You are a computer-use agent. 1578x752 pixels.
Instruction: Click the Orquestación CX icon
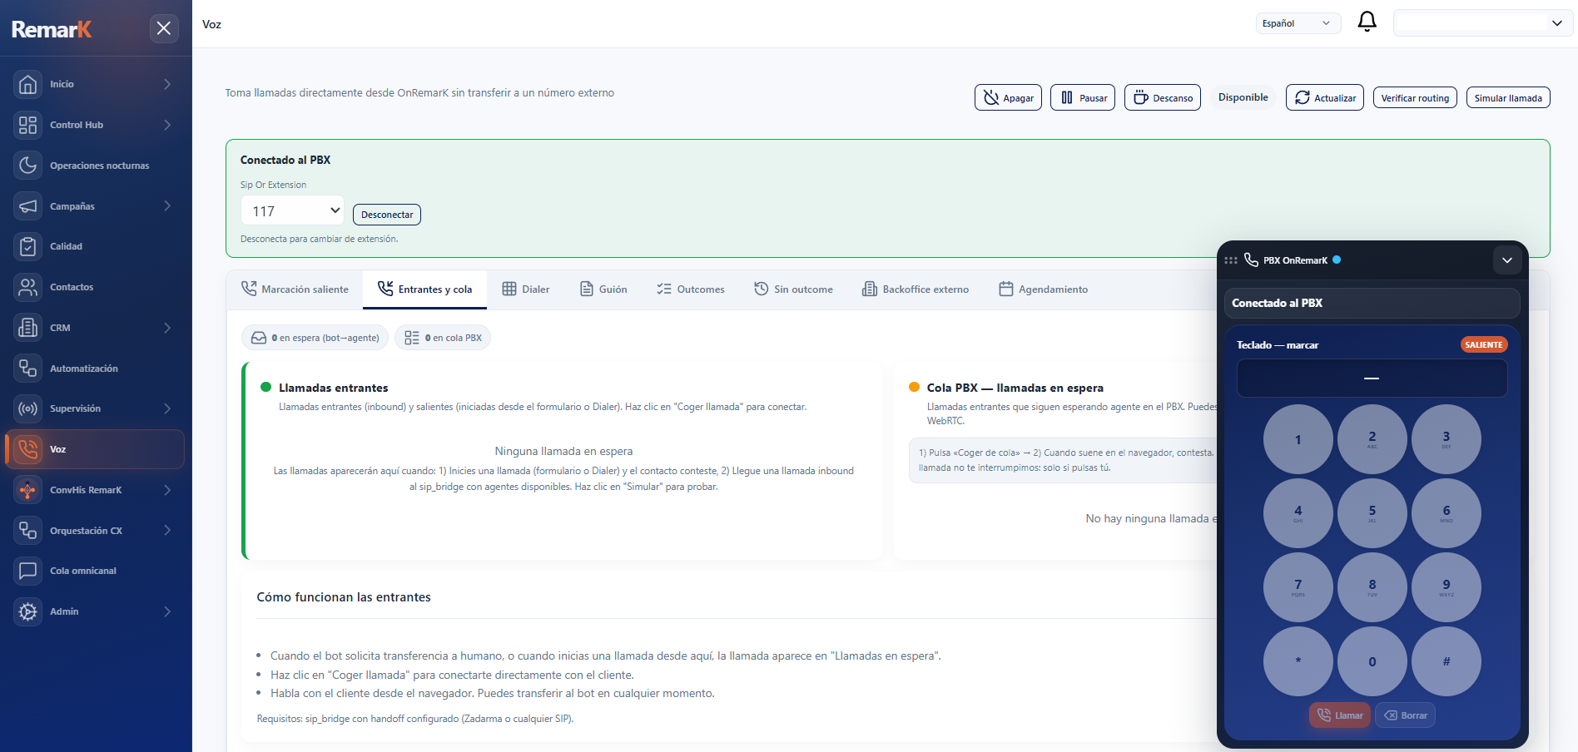pyautogui.click(x=27, y=531)
